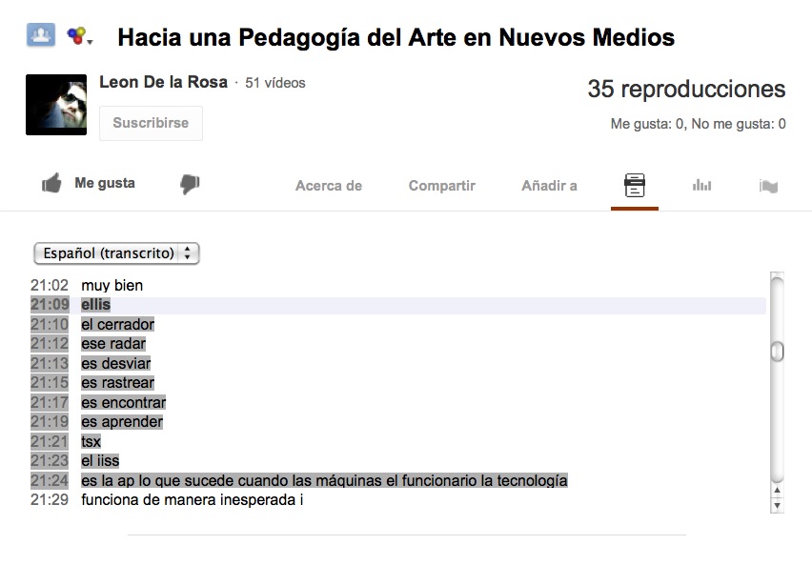Click the thumbs-up Me gusta icon
812x565 pixels.
pyautogui.click(x=51, y=184)
